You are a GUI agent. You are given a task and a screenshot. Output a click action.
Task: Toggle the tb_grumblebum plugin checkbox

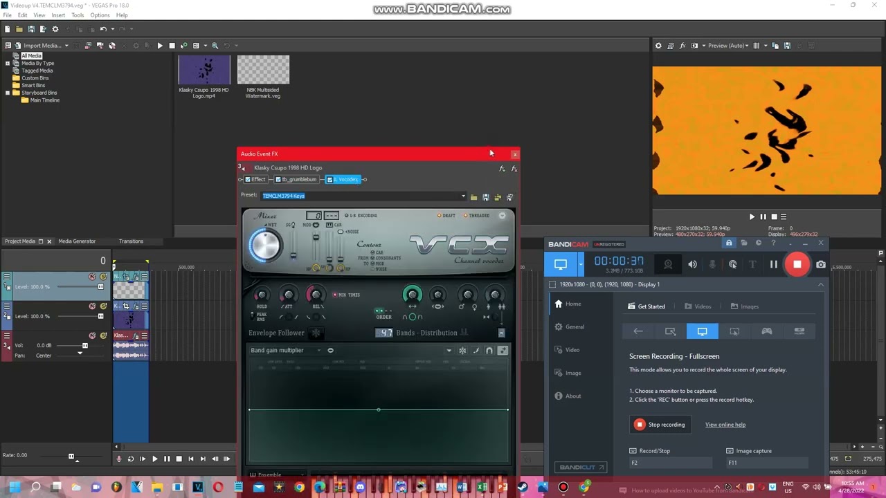tap(278, 180)
